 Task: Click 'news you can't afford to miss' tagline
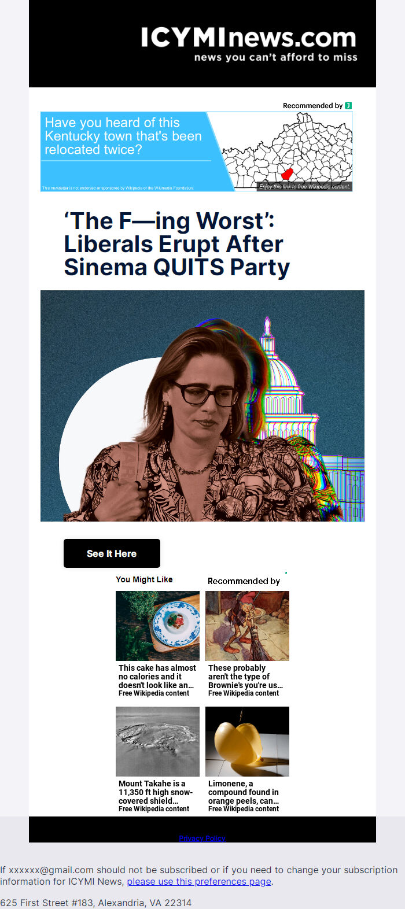coord(276,57)
